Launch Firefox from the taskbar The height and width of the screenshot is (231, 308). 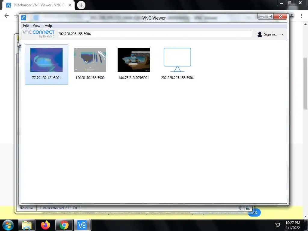click(x=45, y=225)
